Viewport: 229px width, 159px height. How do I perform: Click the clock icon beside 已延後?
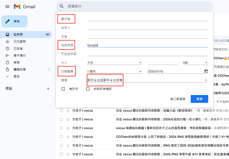(x=7, y=49)
